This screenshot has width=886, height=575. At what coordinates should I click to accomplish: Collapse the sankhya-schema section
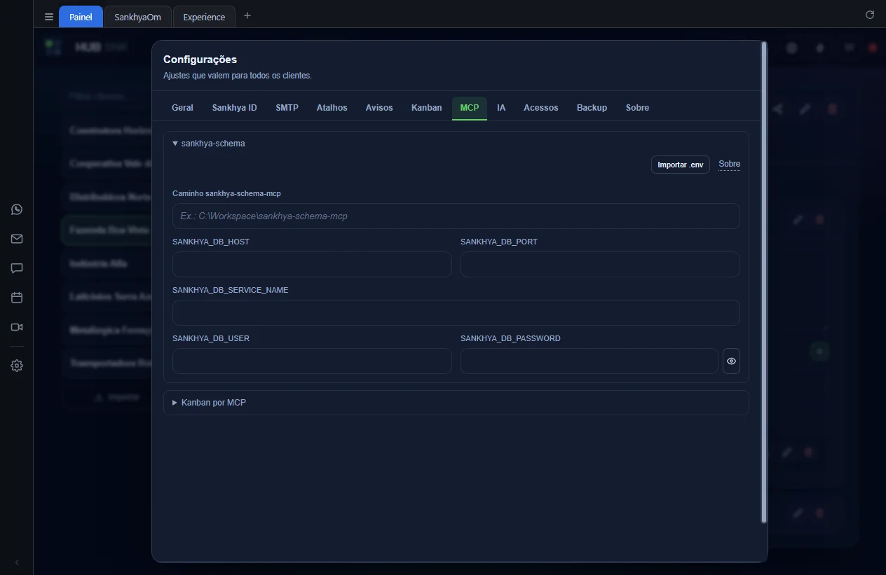tap(208, 143)
